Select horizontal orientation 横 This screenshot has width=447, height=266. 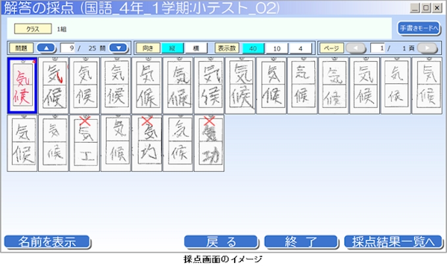pos(195,48)
